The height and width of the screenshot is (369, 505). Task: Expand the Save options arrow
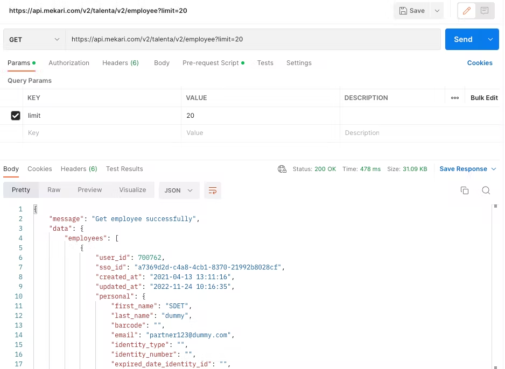tap(437, 11)
